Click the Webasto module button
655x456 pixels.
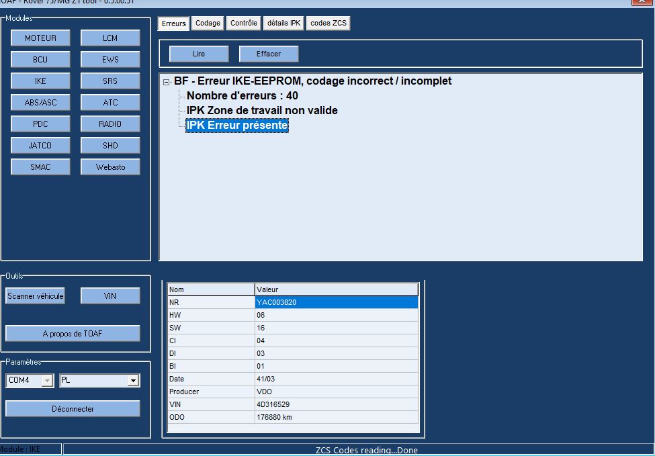[x=110, y=167]
